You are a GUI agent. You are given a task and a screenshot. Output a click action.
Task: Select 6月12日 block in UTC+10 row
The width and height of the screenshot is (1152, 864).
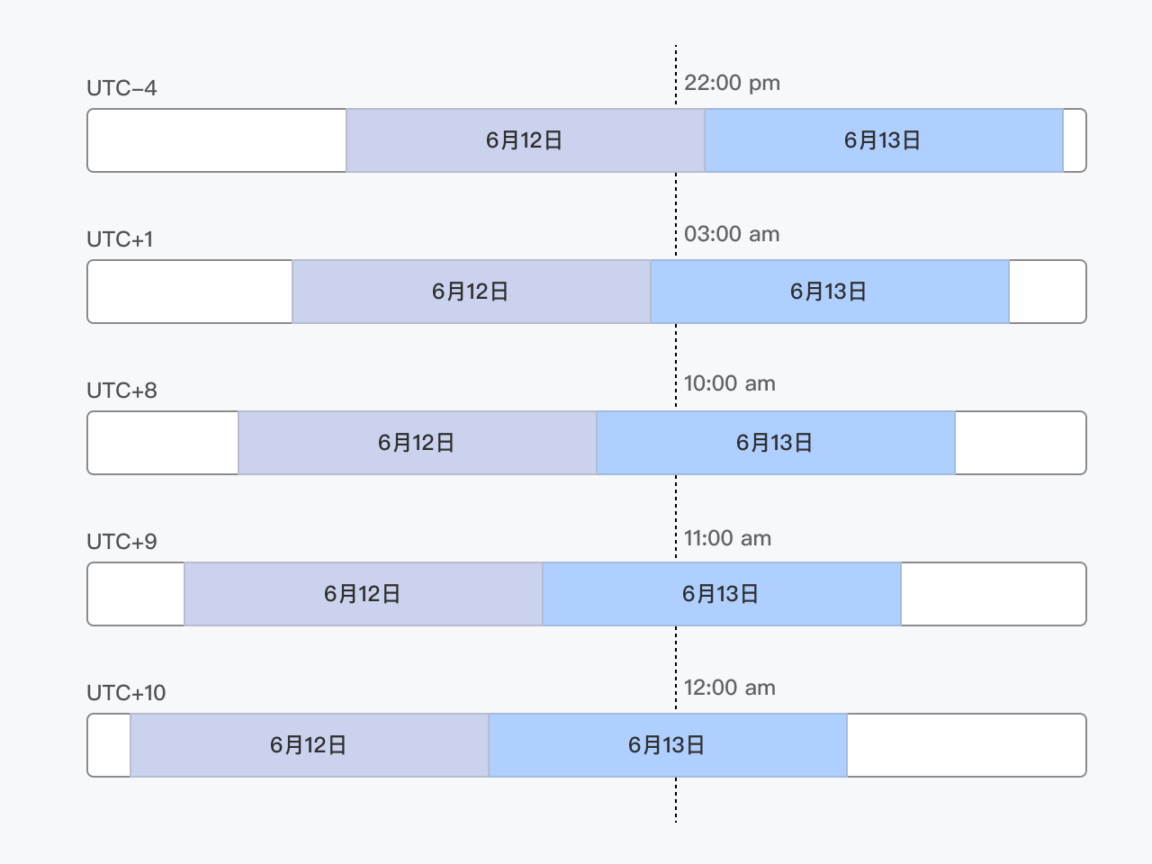310,745
